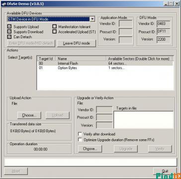
Task: Click the Verify button
Action: click(160, 149)
